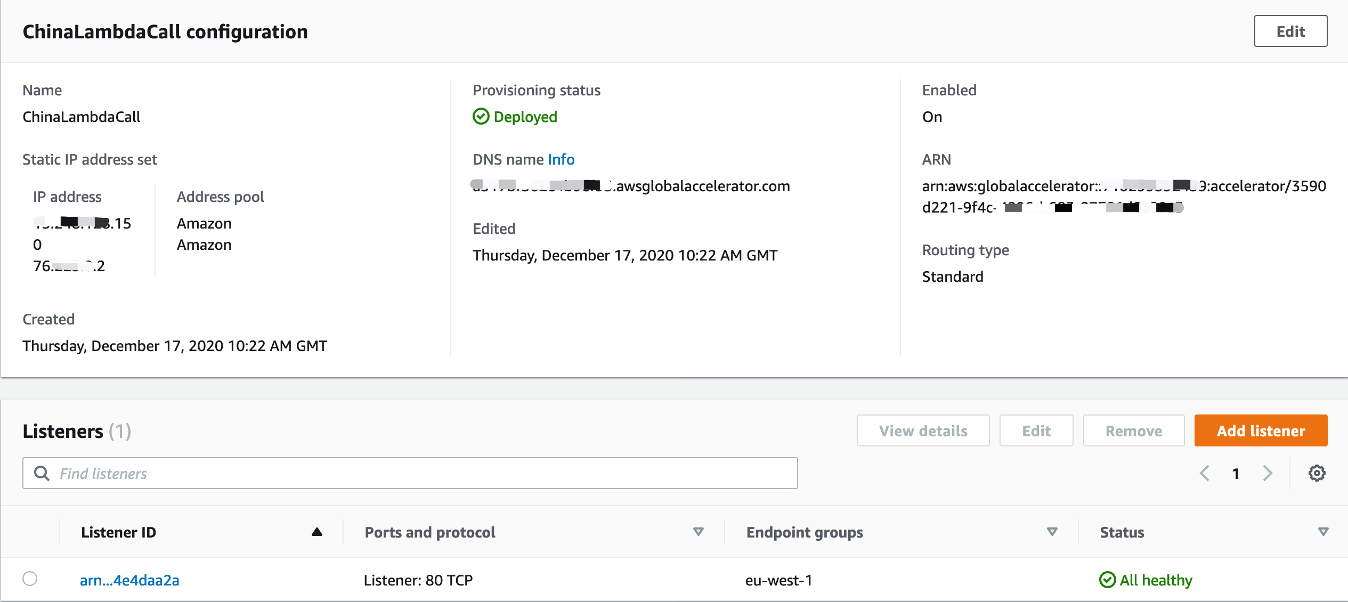
Task: Select the arn...4e4daa2a listener radio button
Action: pyautogui.click(x=30, y=579)
